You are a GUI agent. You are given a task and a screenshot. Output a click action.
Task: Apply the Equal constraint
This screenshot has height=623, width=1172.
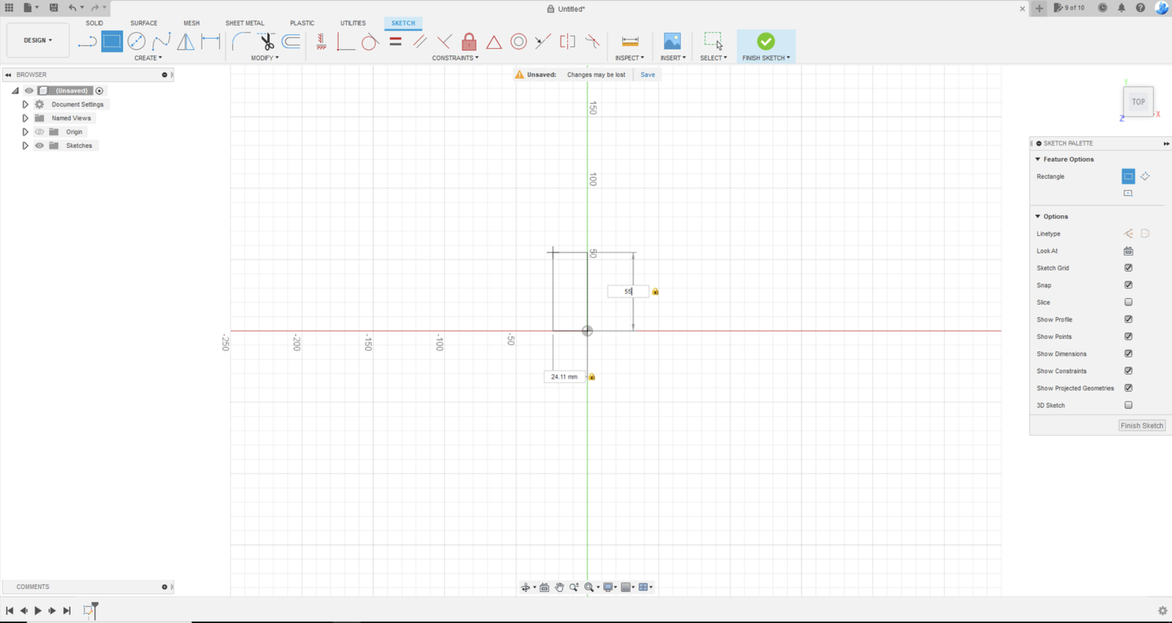tap(395, 41)
